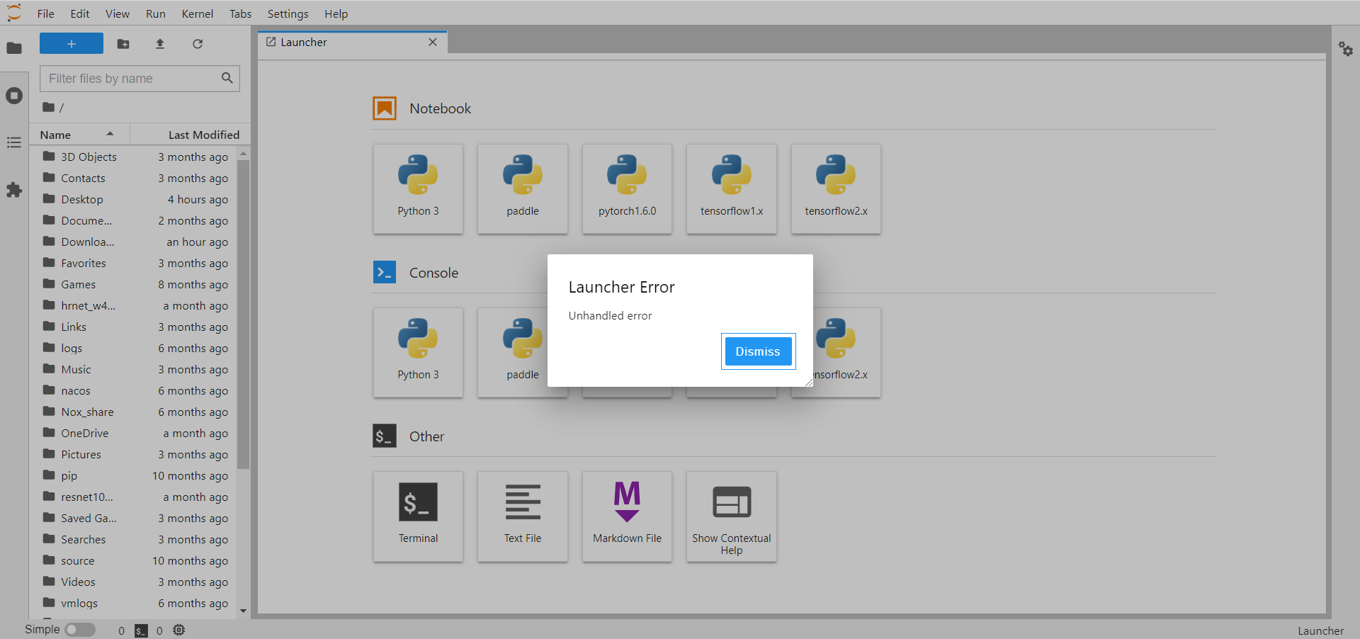Select the nacos folder
This screenshot has width=1360, height=639.
133,390
